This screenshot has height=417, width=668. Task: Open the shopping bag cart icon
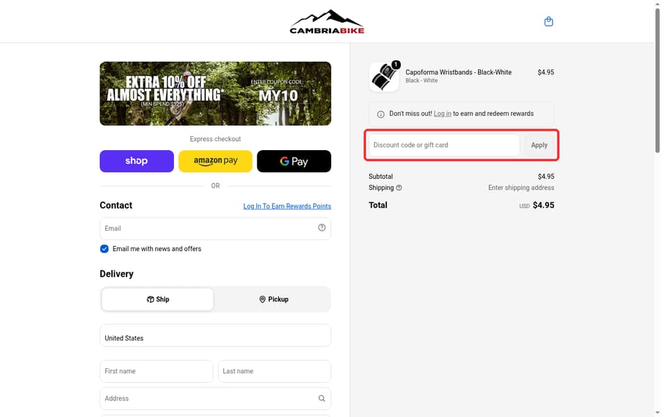549,22
